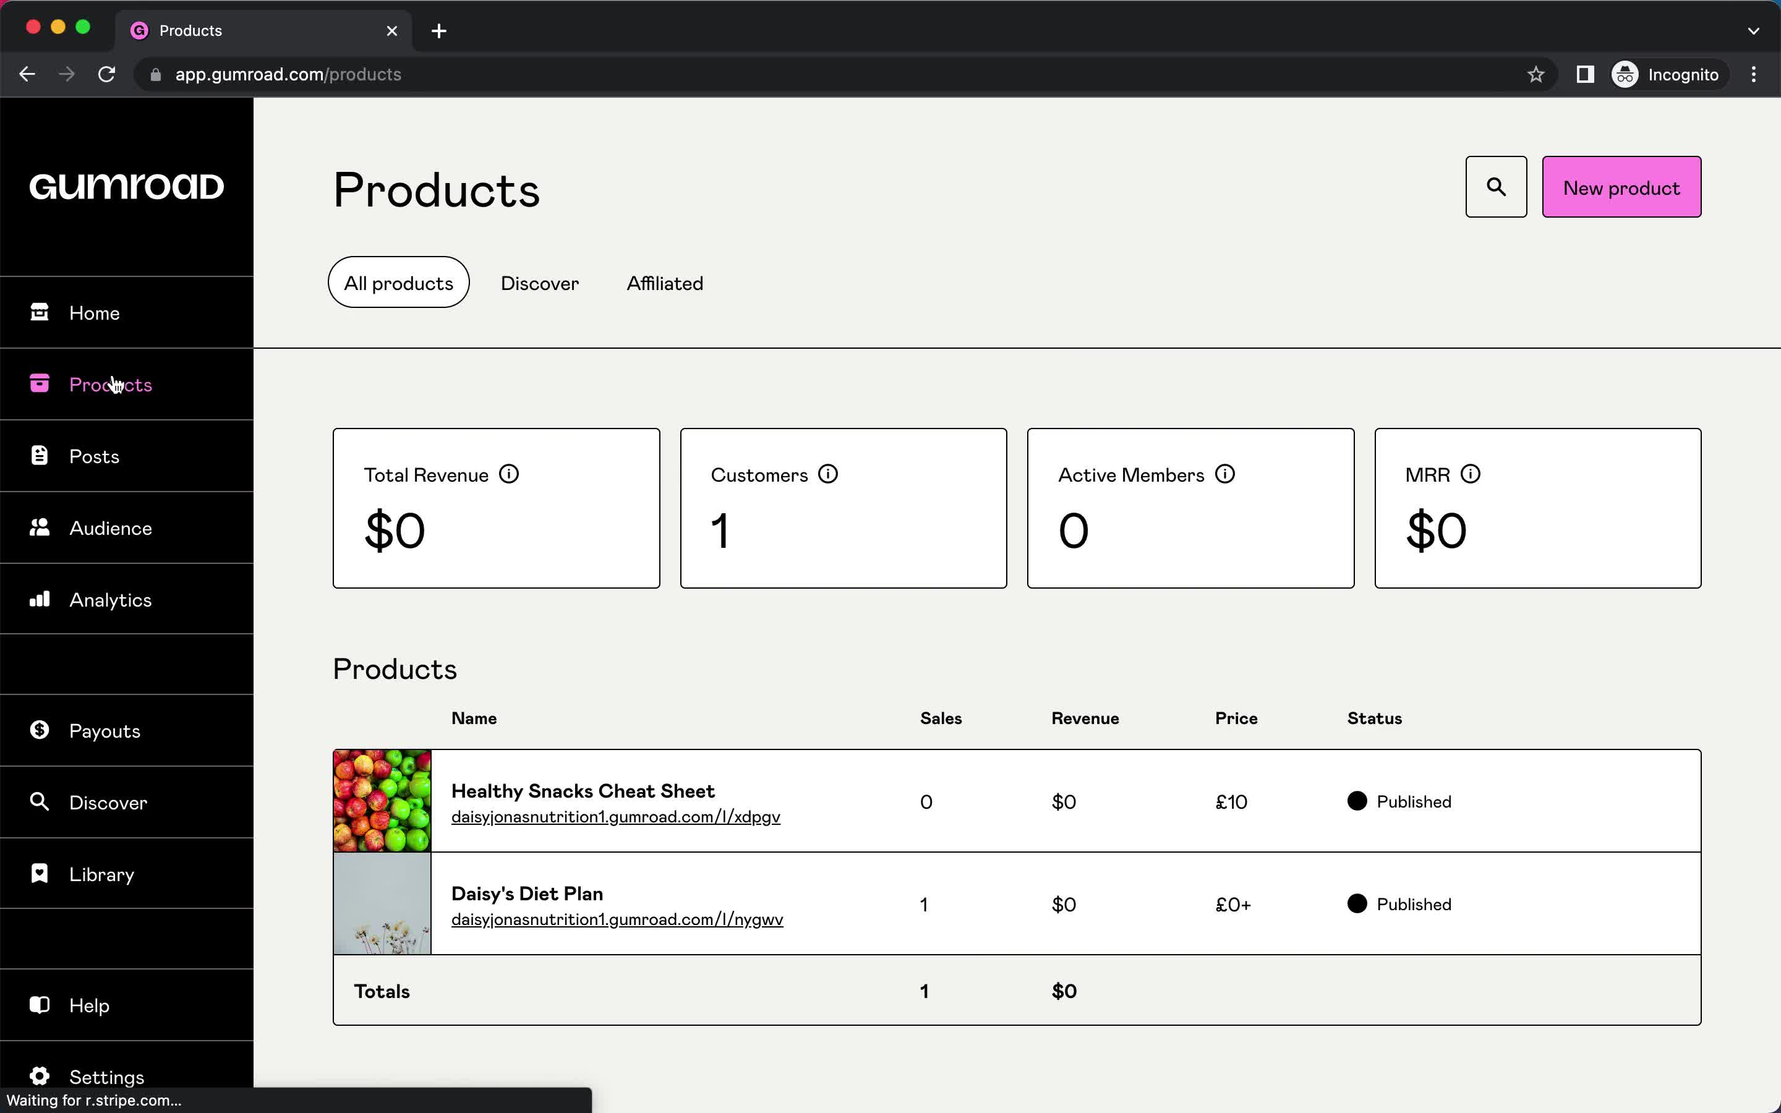Click the browser address bar URL
Screen dimensions: 1781x1113
tap(288, 74)
